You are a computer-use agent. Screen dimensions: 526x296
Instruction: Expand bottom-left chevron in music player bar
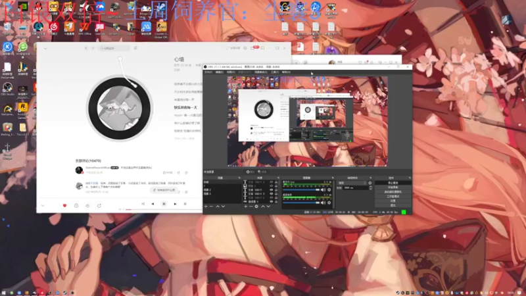[x=43, y=205]
